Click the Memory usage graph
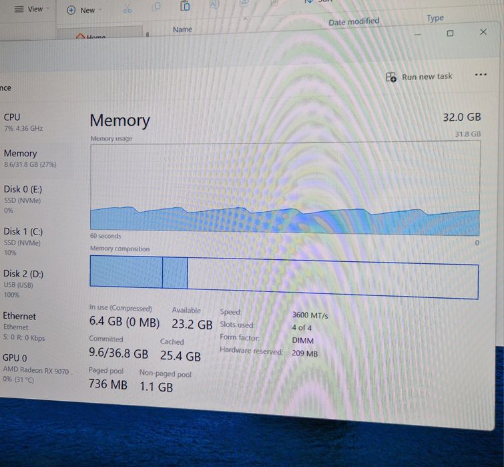The image size is (504, 467). pos(285,189)
